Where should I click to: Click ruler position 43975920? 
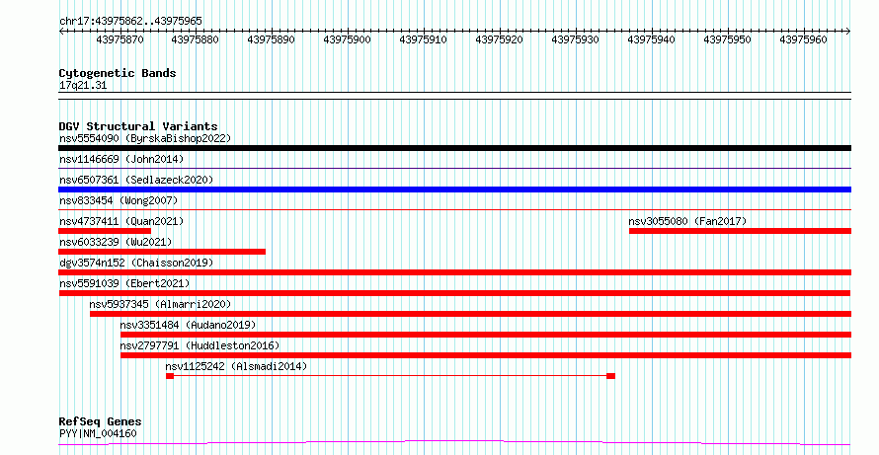[499, 39]
